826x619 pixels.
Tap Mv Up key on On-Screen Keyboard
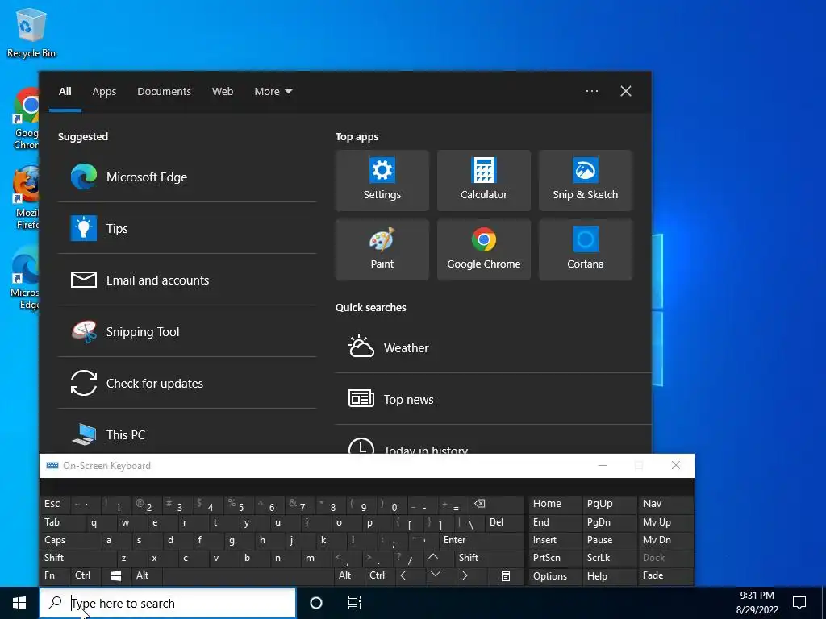point(665,522)
